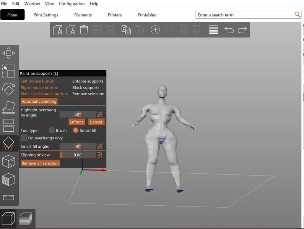The height and width of the screenshot is (229, 304).
Task: Click the Add model icon
Action: 57,30
